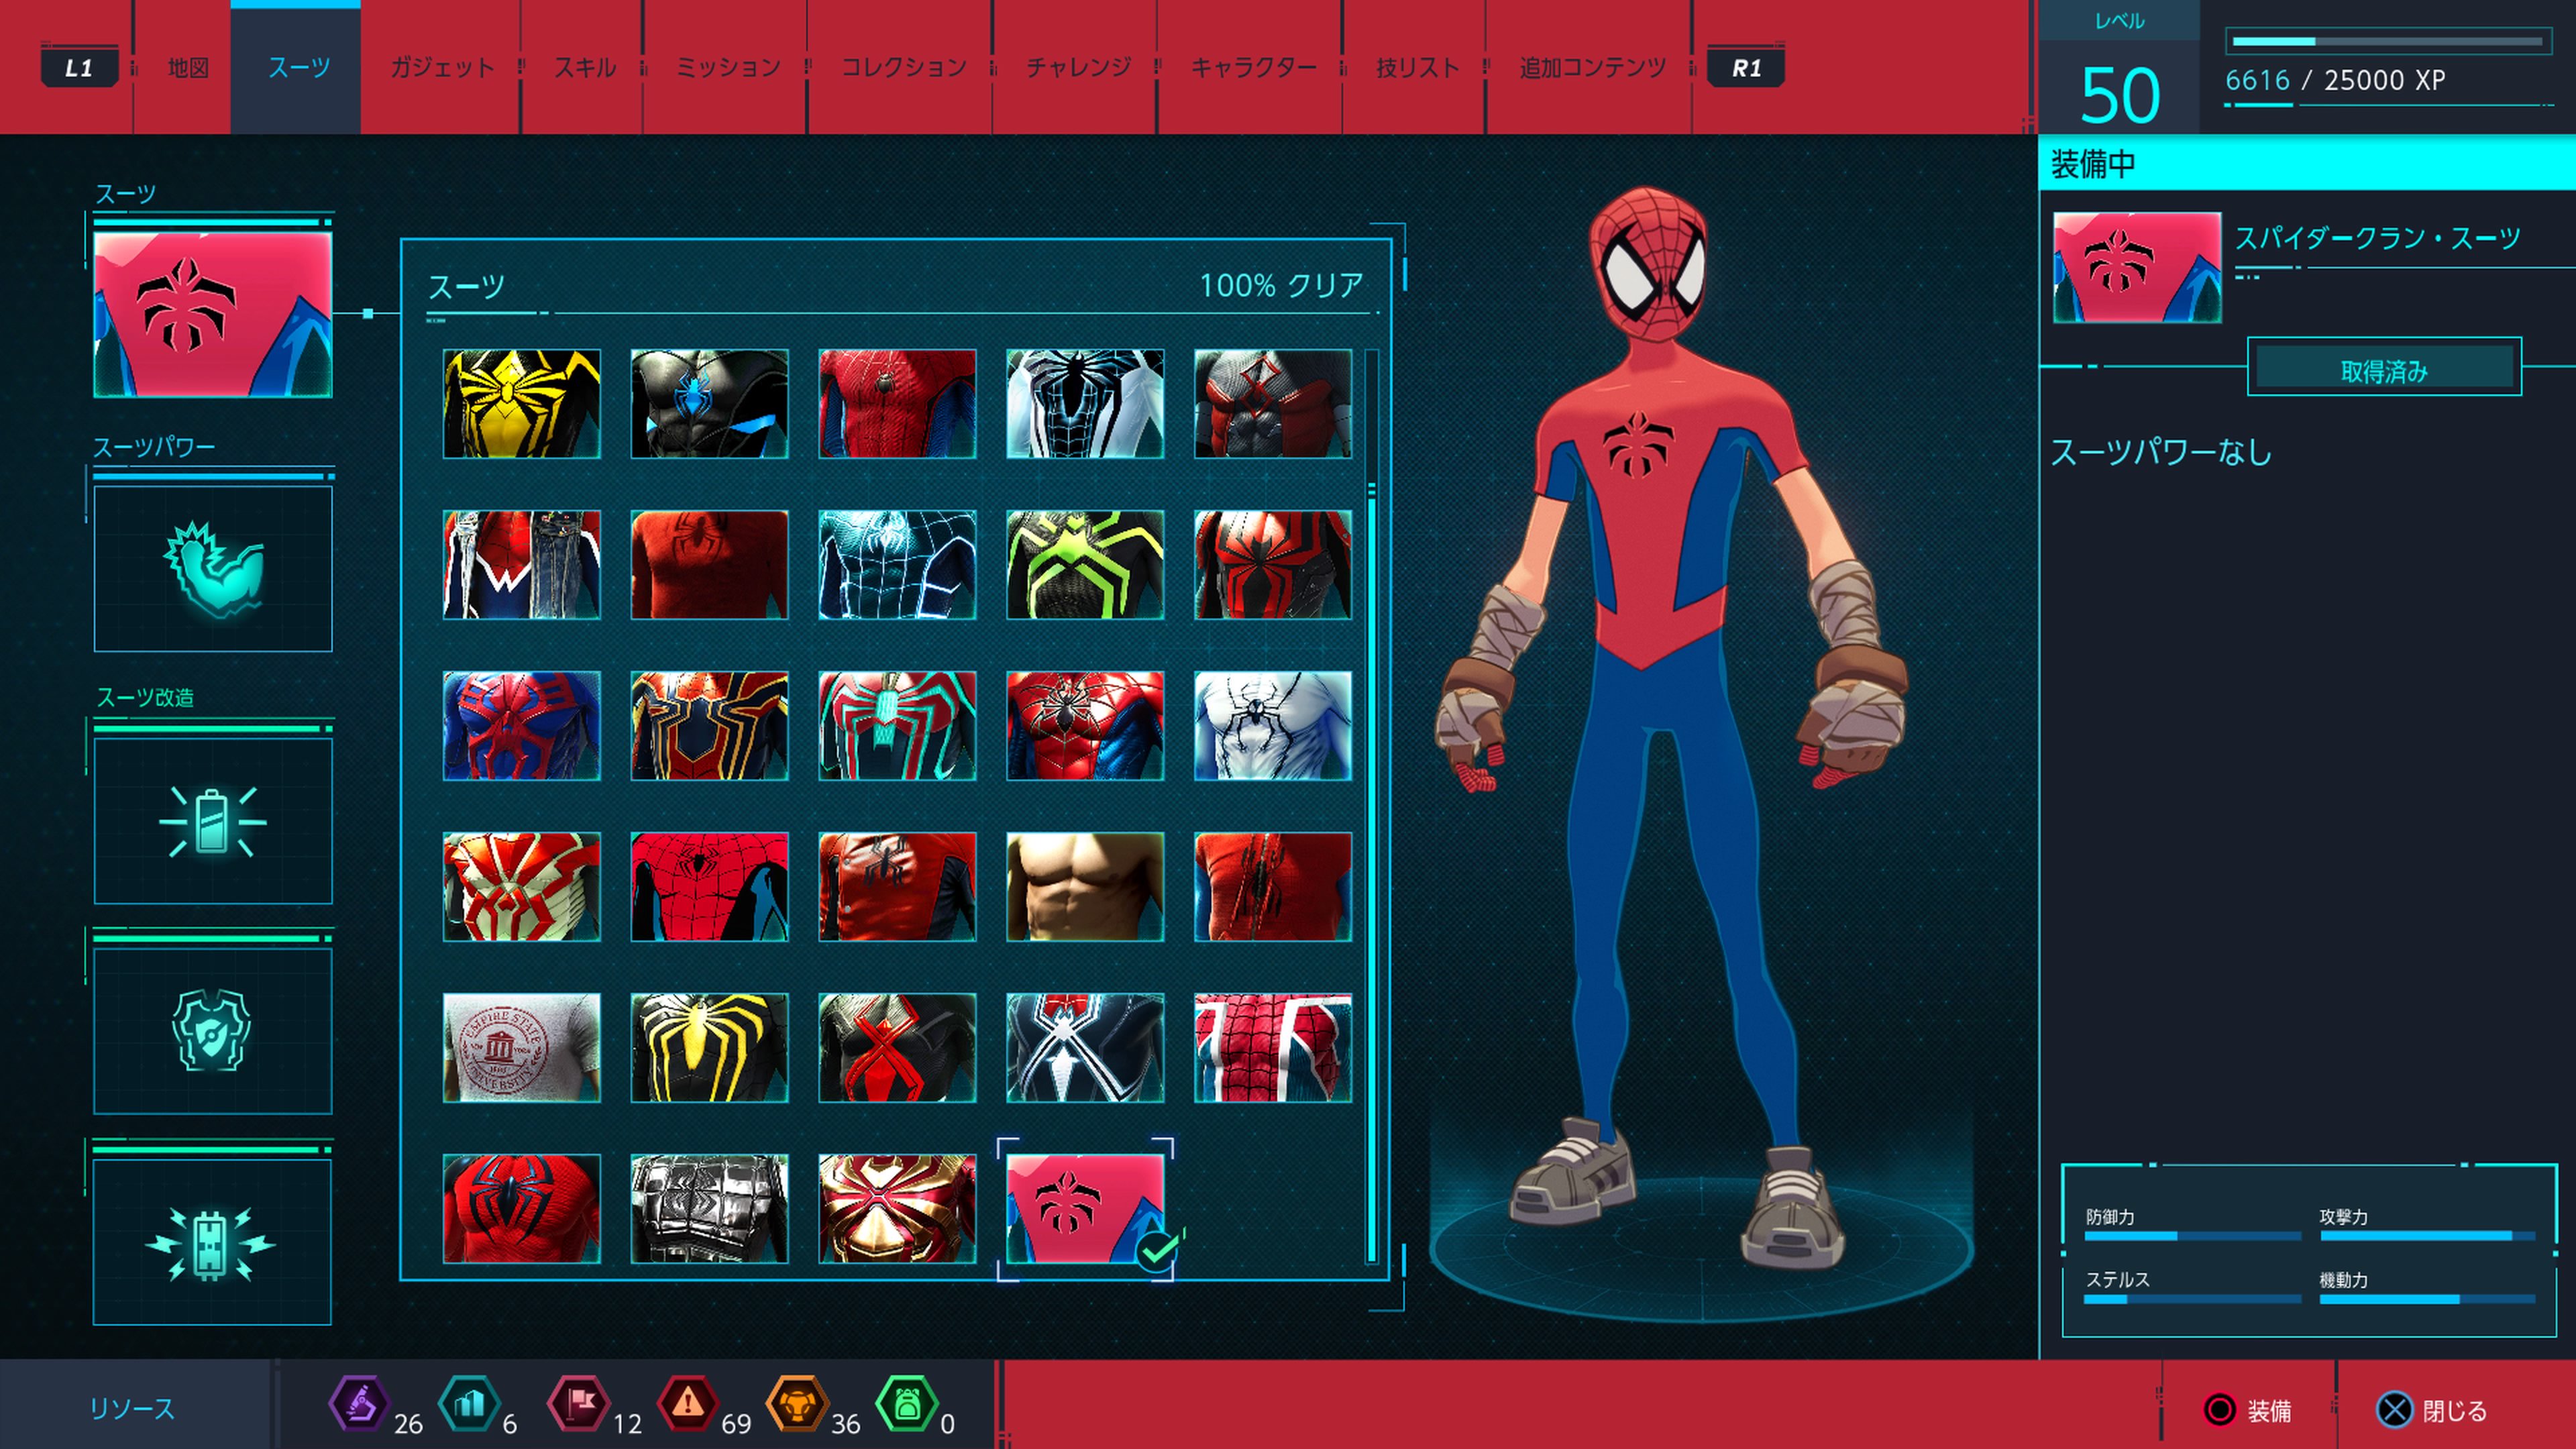The height and width of the screenshot is (1449, 2576).
Task: Click the XP progress bar
Action: coord(2388,41)
